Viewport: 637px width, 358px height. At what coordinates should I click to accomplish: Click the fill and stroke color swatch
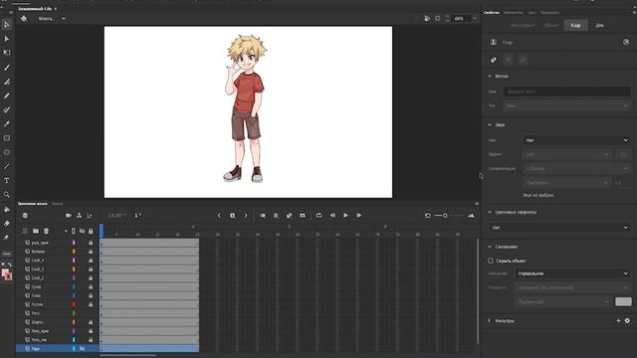pyautogui.click(x=7, y=274)
